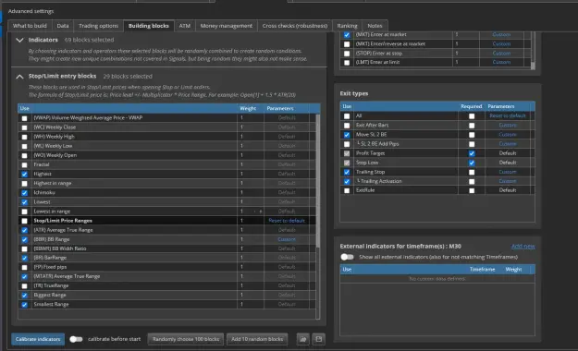Uncheck Move SL 2 BE Use checkbox
Image resolution: width=578 pixels, height=351 pixels.
pyautogui.click(x=347, y=135)
